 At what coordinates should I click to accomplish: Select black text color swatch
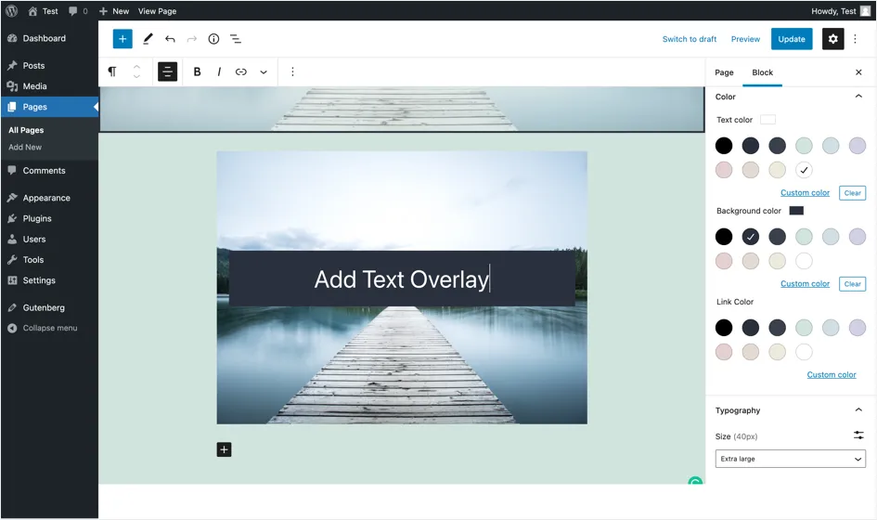click(724, 146)
